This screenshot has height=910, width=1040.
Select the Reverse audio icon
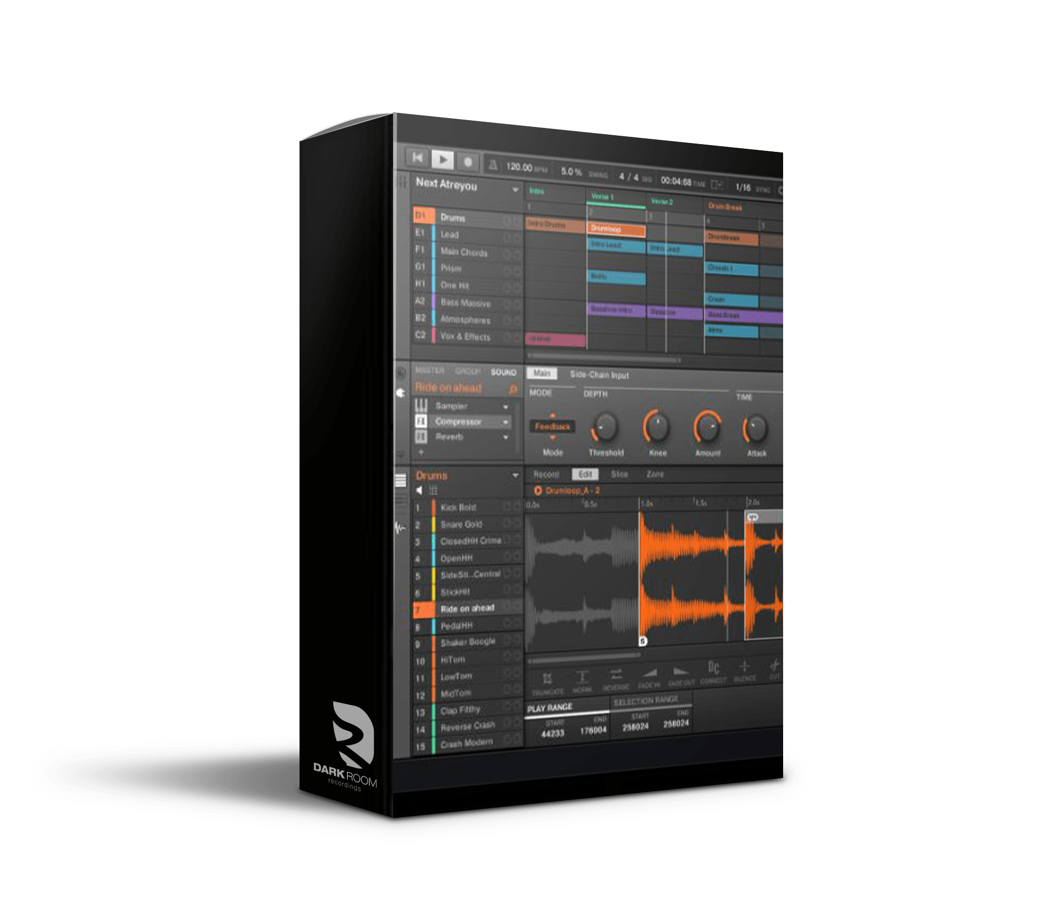pos(615,673)
